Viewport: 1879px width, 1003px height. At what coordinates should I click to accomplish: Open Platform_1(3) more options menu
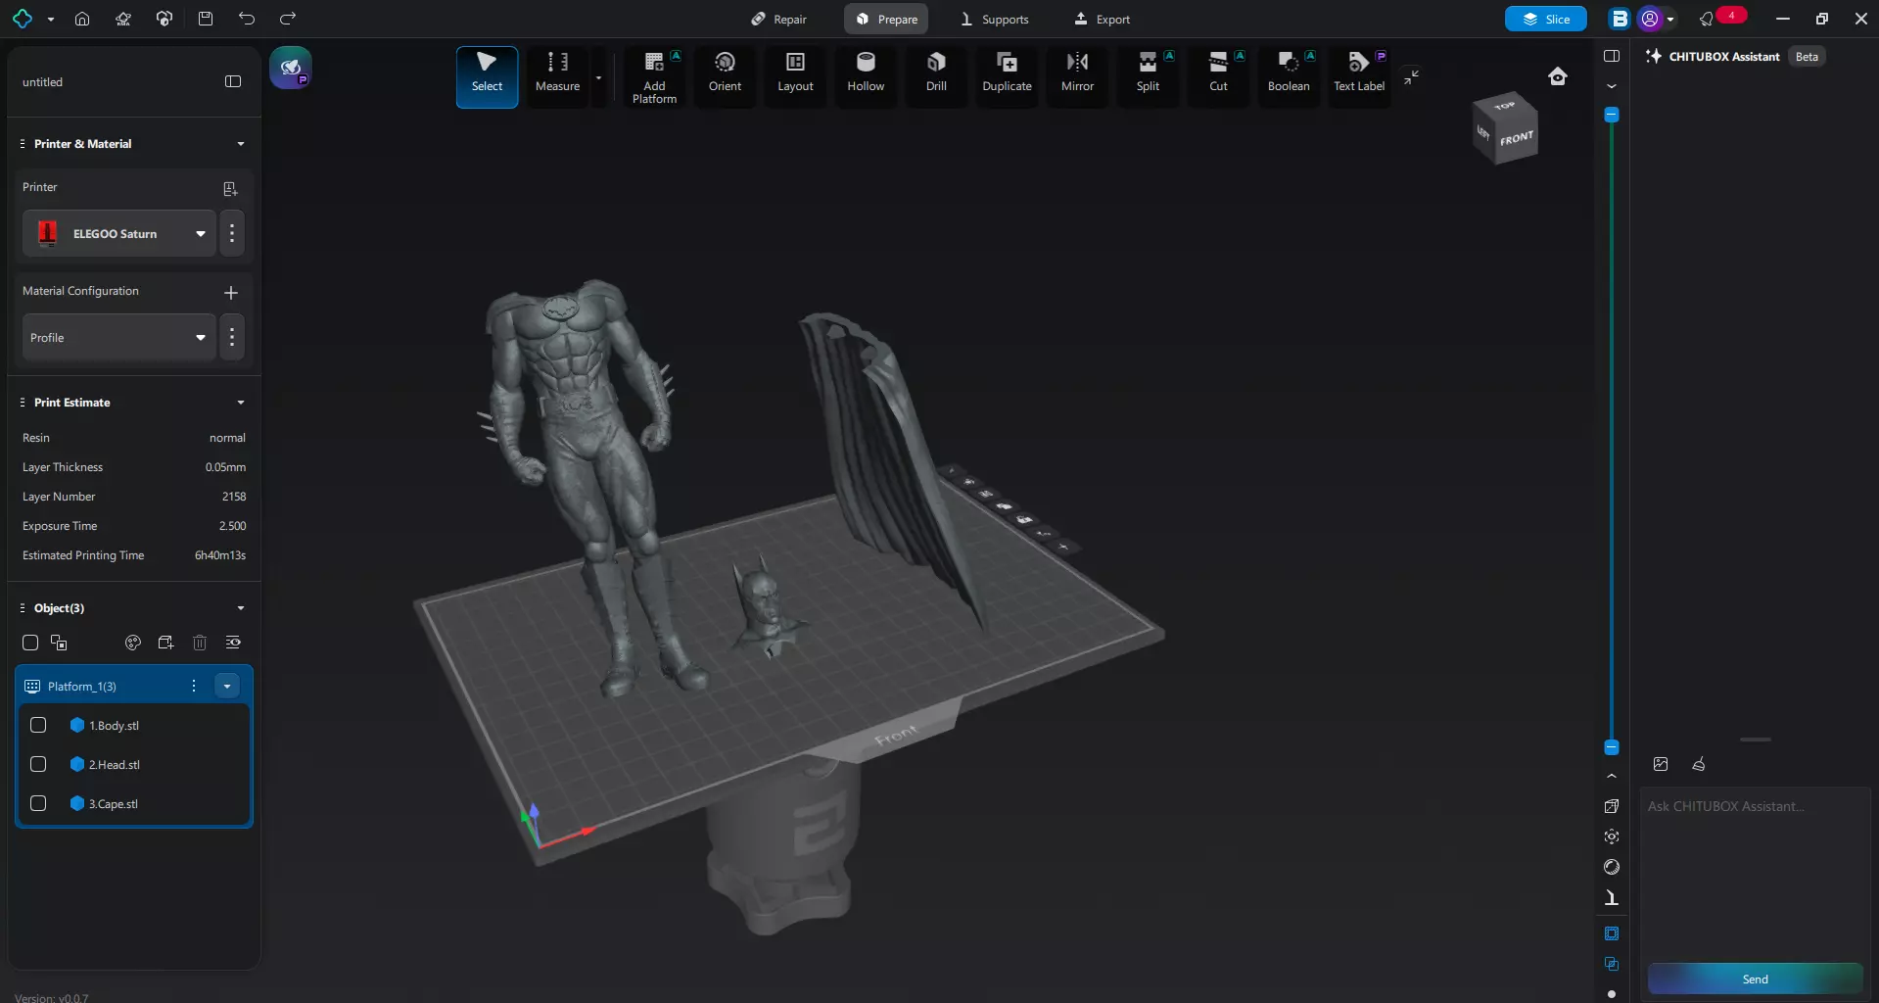click(194, 686)
